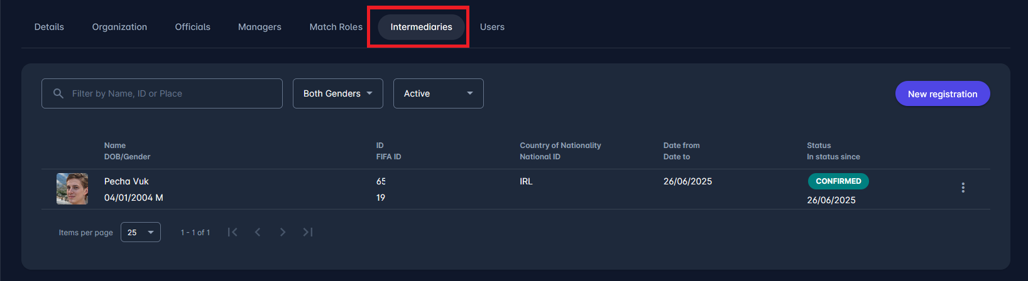The height and width of the screenshot is (281, 1028).
Task: Click the New registration button
Action: tap(942, 93)
